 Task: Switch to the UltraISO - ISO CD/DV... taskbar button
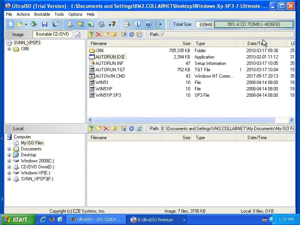[97, 220]
